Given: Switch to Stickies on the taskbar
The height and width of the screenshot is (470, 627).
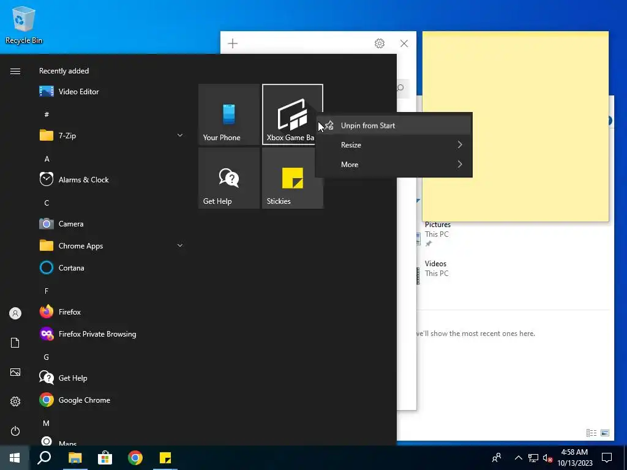Looking at the screenshot, I should tap(165, 458).
